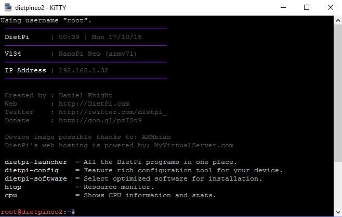Open the http://DietPi.com web link
This screenshot has width=342, height=217.
[94, 104]
